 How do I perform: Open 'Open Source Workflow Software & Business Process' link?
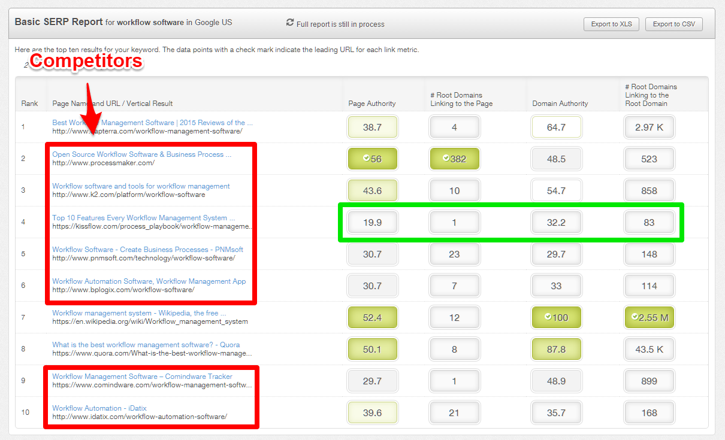[x=142, y=154]
